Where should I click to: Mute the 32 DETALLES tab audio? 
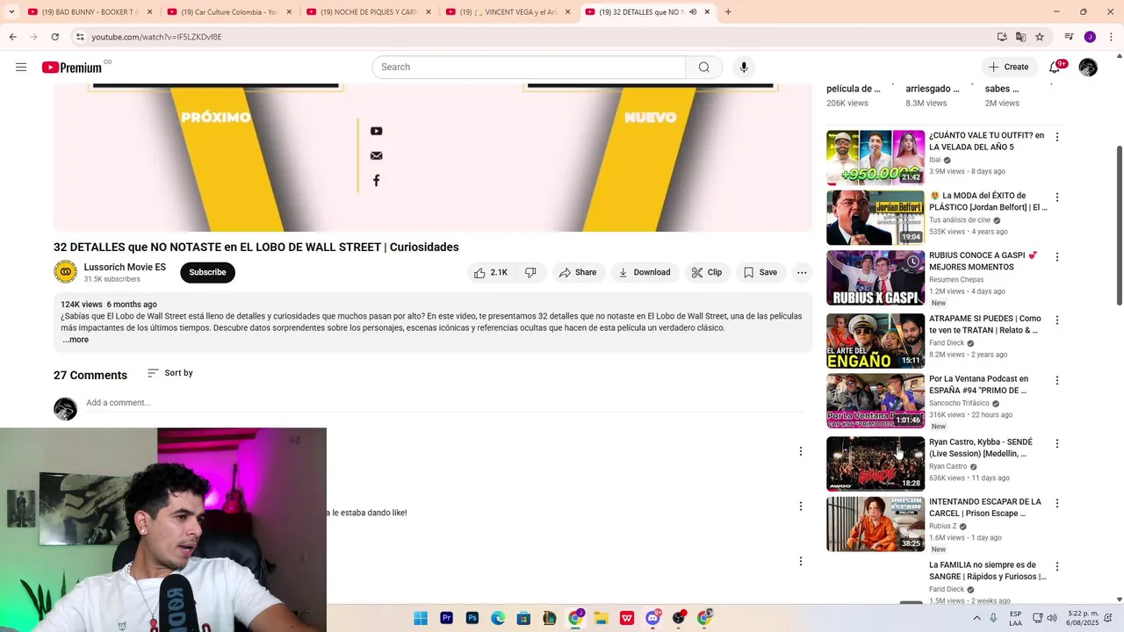point(693,12)
